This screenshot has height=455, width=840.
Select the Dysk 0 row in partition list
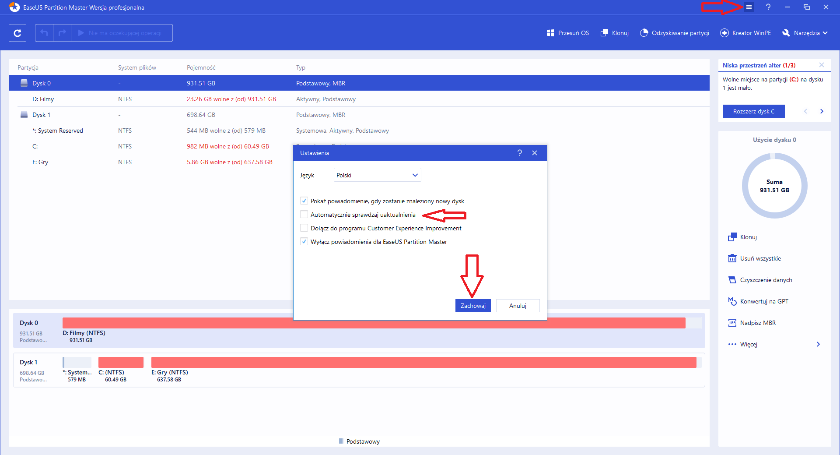coord(359,83)
